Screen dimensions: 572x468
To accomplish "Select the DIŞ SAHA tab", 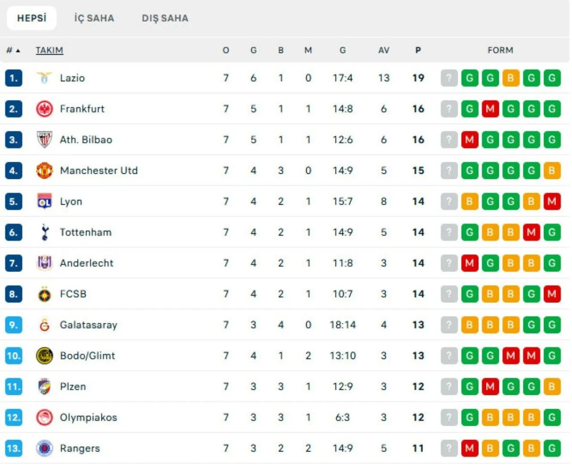I will pyautogui.click(x=165, y=18).
